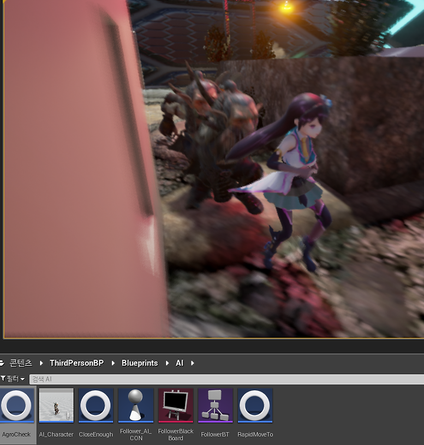Image resolution: width=424 pixels, height=445 pixels.
Task: Open the filter (필터) dropdown
Action: tap(13, 378)
